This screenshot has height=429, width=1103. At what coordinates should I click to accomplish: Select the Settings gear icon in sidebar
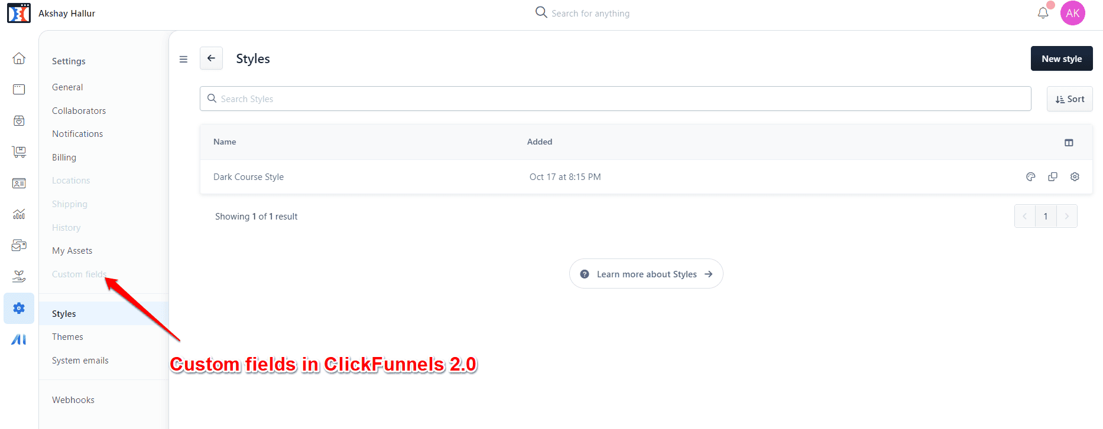tap(19, 308)
